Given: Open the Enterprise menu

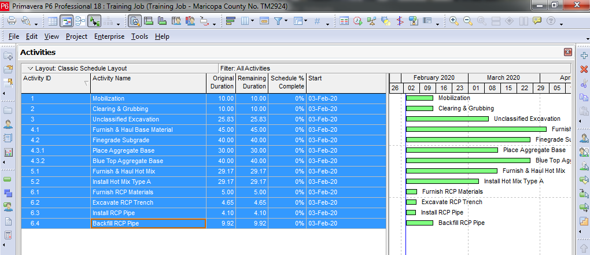Looking at the screenshot, I should [x=109, y=36].
